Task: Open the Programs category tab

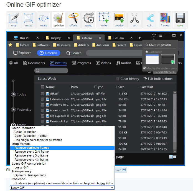Action: click(81, 63)
